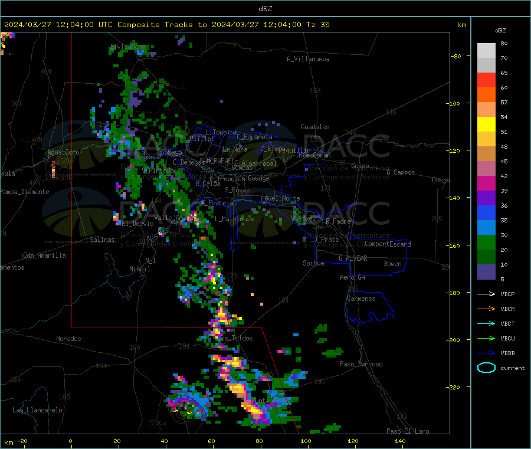This screenshot has height=449, width=531.
Task: Click the Paso_Barroso map label
Action: pyautogui.click(x=361, y=364)
